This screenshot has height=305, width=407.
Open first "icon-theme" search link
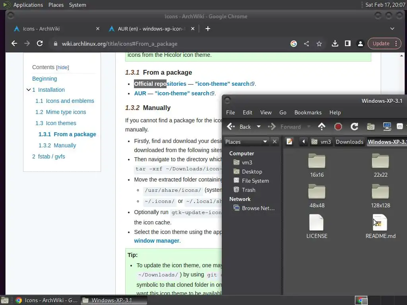pos(225,84)
